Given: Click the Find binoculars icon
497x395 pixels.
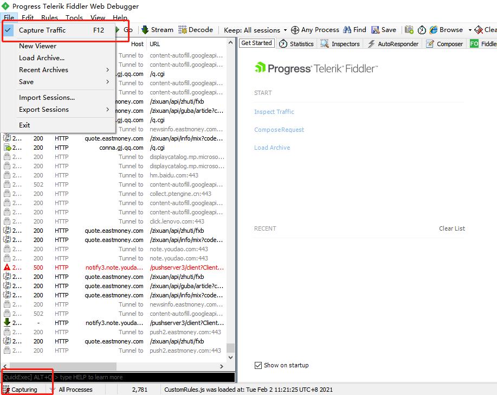Looking at the screenshot, I should [x=347, y=30].
